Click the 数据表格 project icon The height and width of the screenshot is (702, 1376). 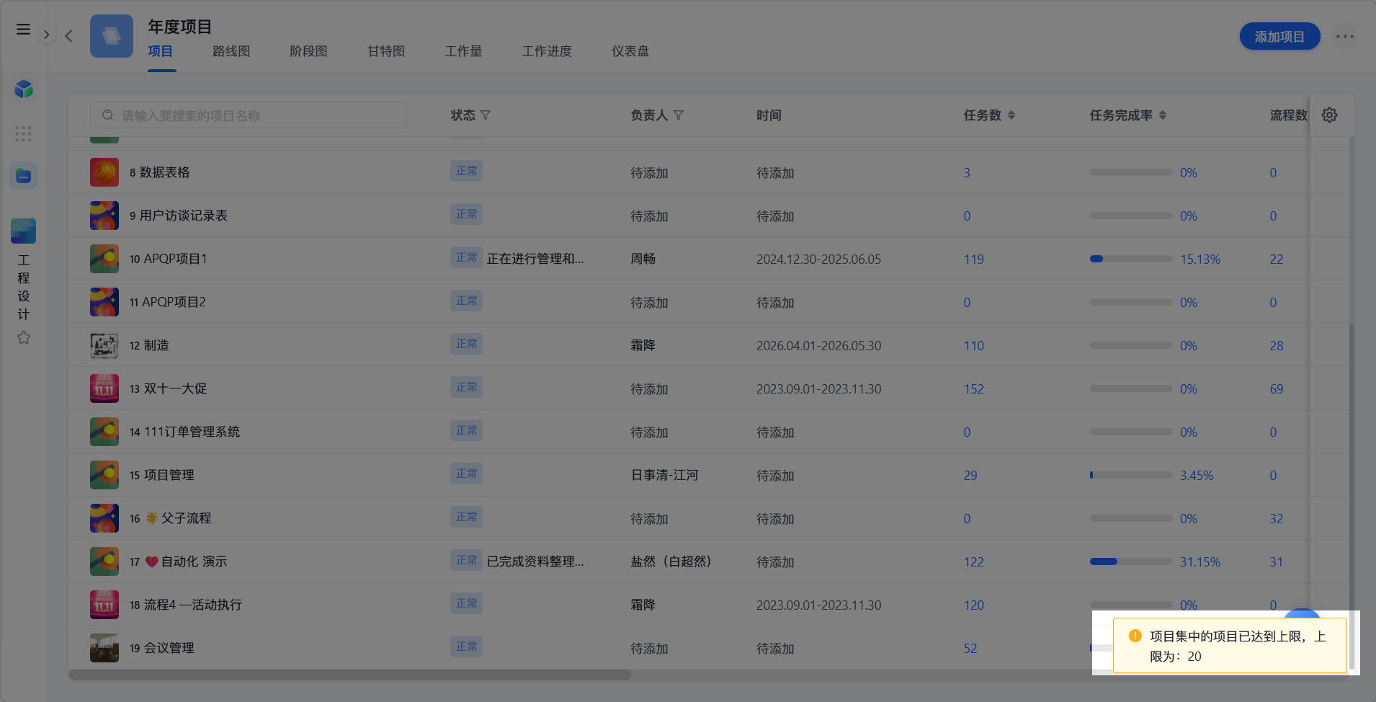(x=104, y=172)
